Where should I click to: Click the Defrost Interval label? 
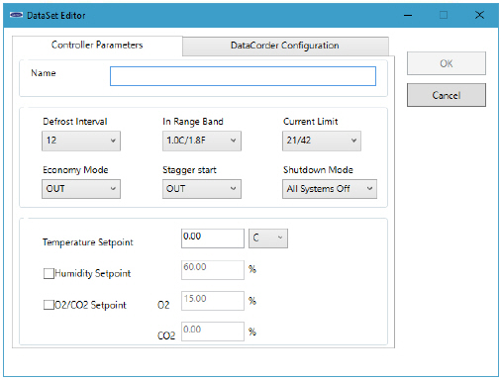[75, 122]
